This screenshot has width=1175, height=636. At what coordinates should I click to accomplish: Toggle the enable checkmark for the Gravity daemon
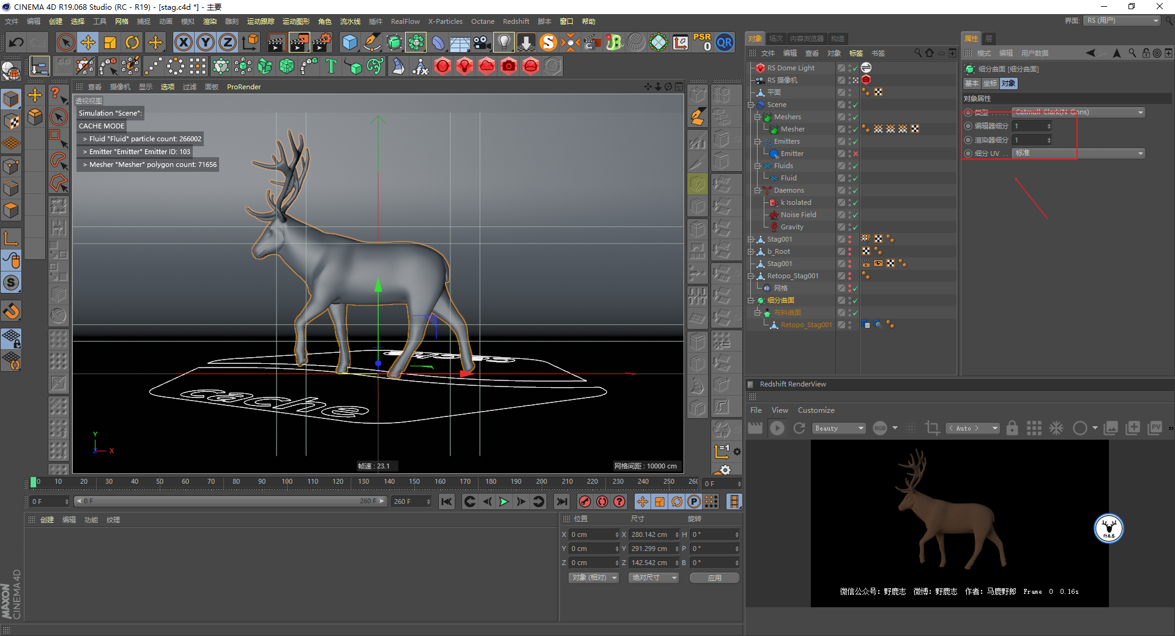(x=856, y=227)
